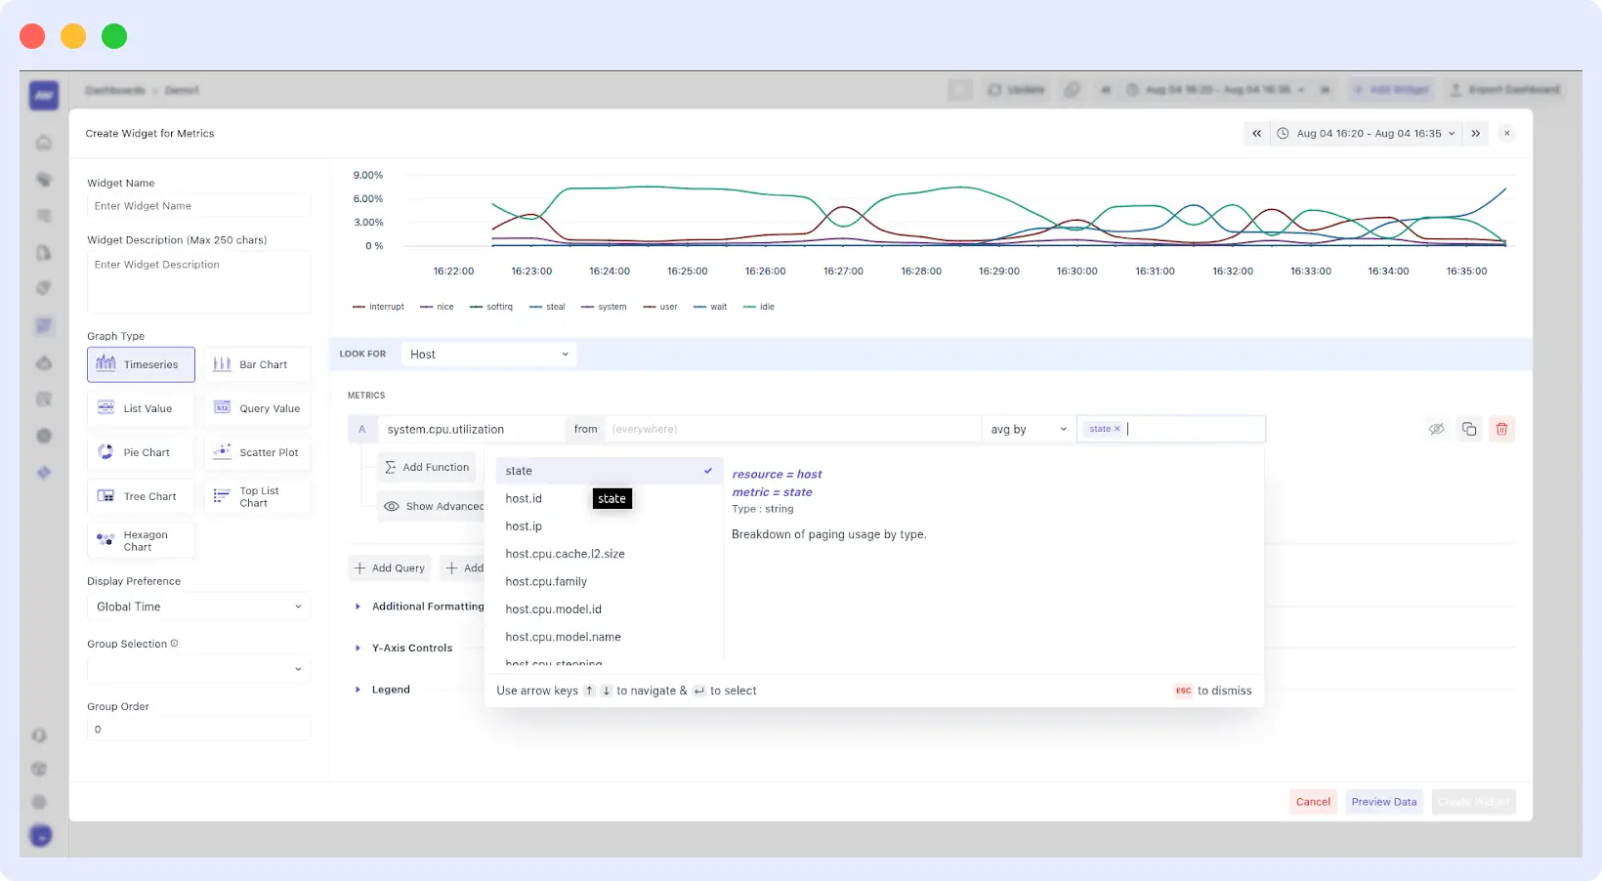
Task: Select the Bar Chart graph type
Action: coord(257,364)
